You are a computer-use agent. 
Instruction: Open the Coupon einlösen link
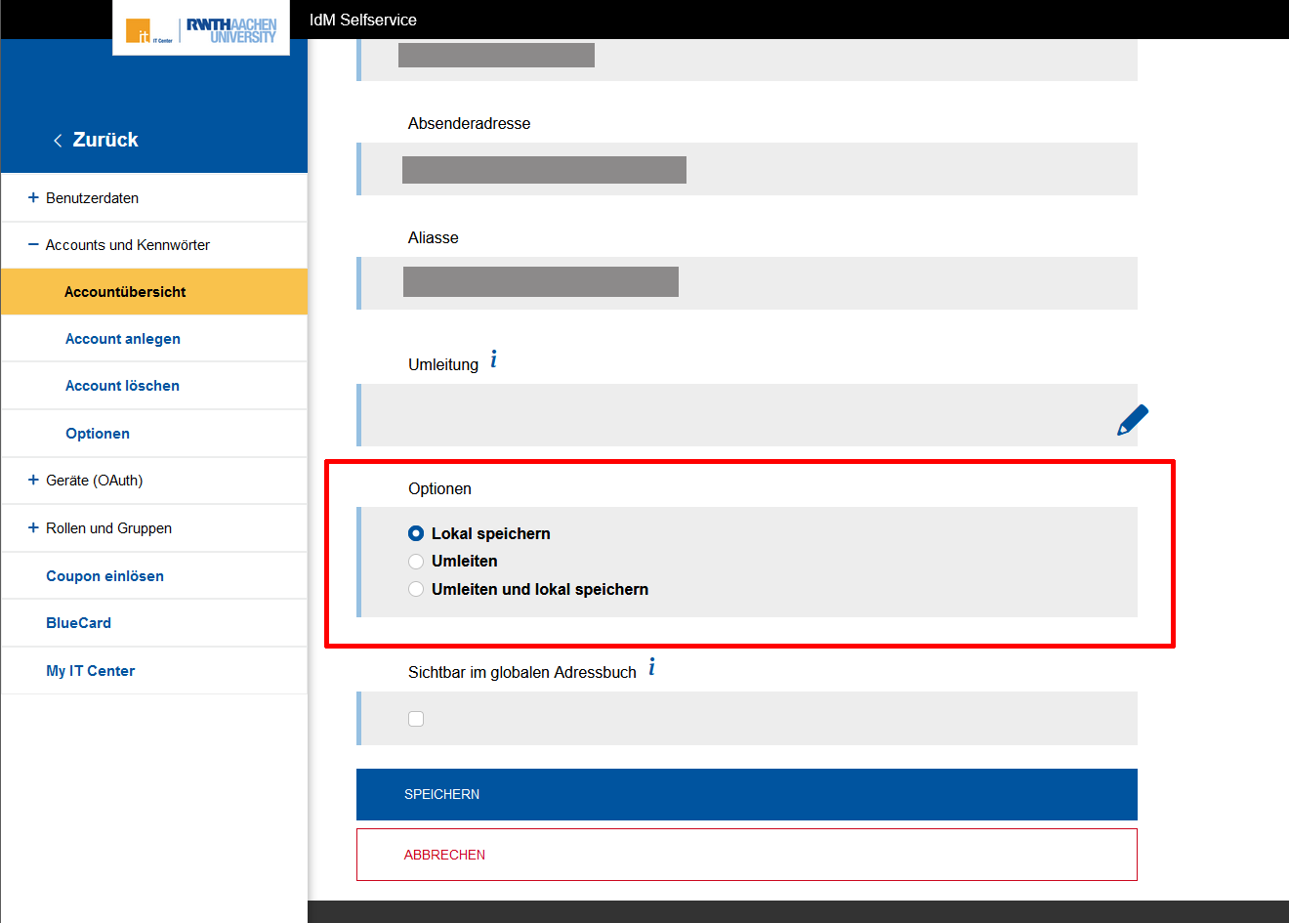(104, 576)
